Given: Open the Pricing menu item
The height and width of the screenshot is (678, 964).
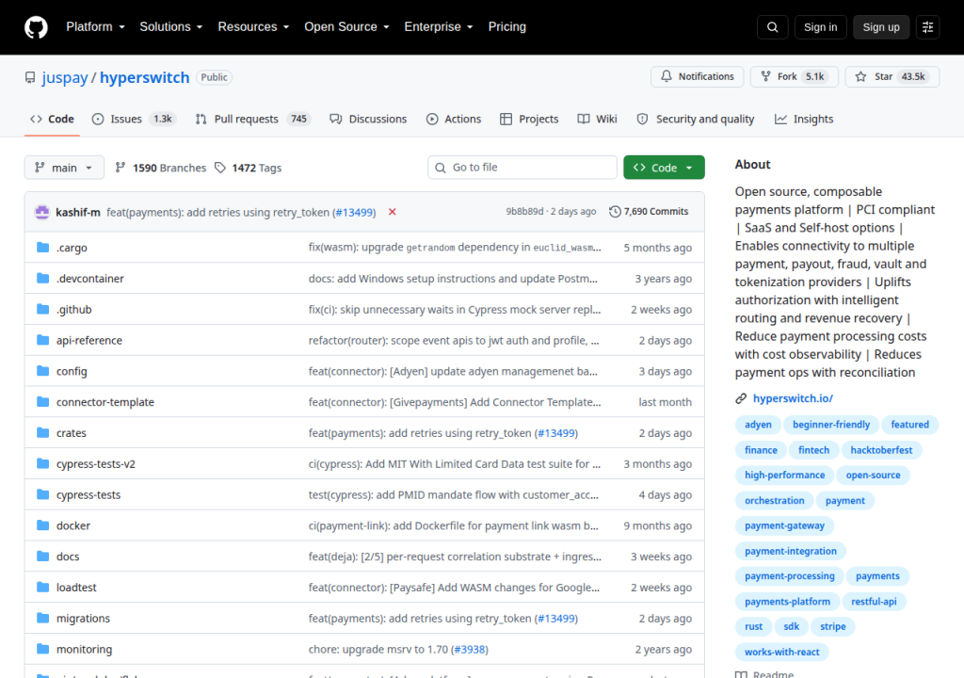Looking at the screenshot, I should pyautogui.click(x=507, y=27).
